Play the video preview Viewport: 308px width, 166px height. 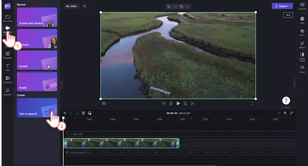[x=178, y=104]
